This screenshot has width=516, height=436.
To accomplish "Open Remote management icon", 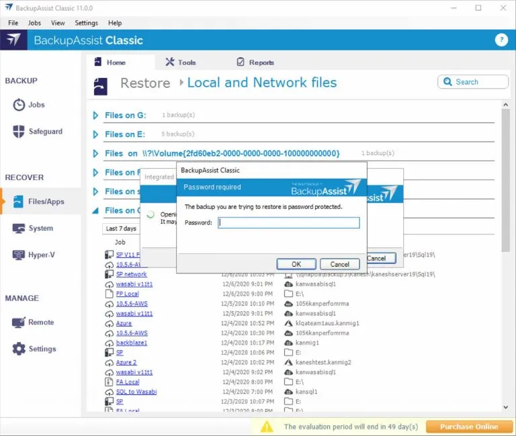I will (19, 322).
